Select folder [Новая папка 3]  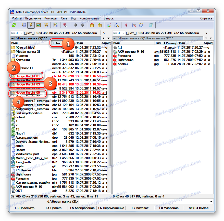59,52
